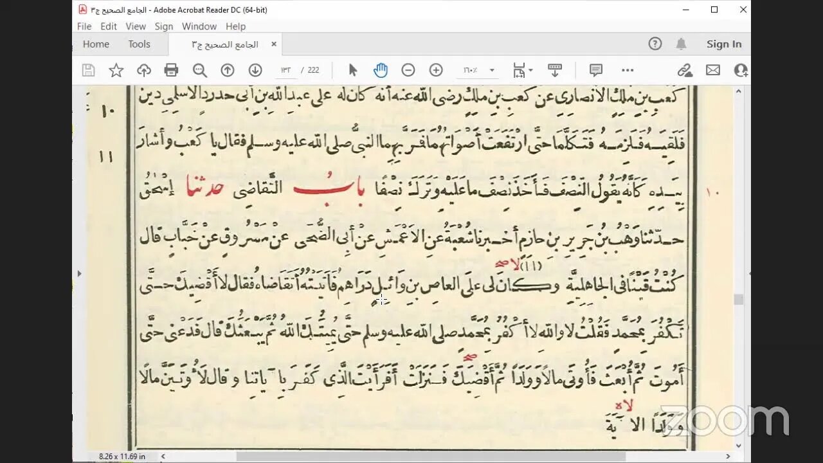823x463 pixels.
Task: Show more tools ellipsis
Action: point(628,70)
